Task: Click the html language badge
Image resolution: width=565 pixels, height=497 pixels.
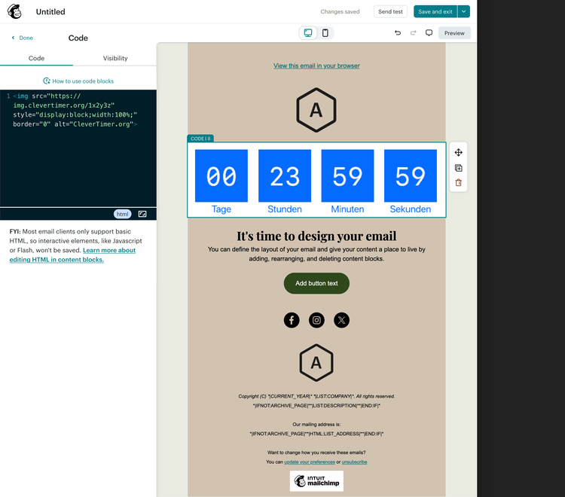Action: tap(123, 214)
